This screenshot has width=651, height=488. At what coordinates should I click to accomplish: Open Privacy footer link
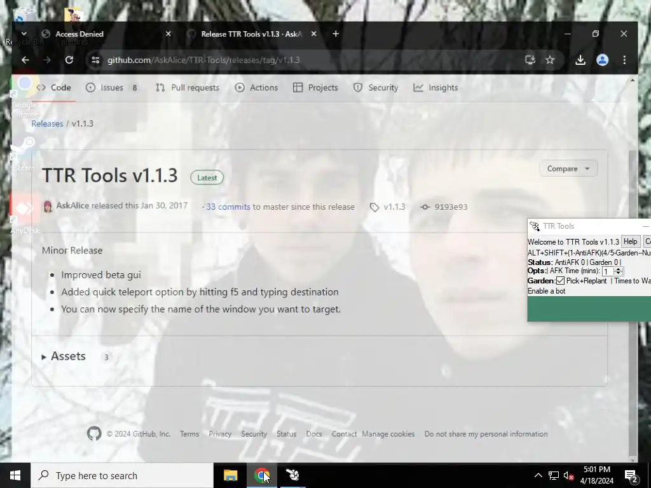[220, 434]
